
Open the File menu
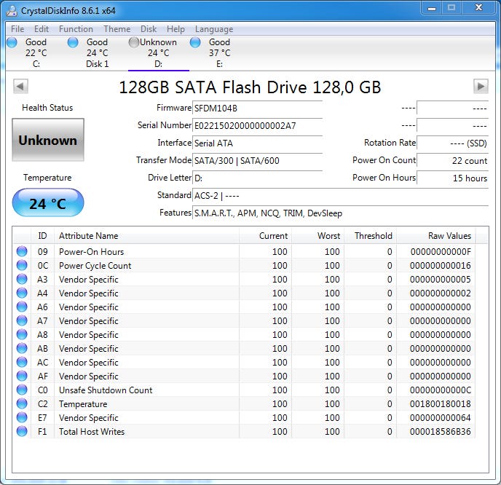tap(17, 29)
